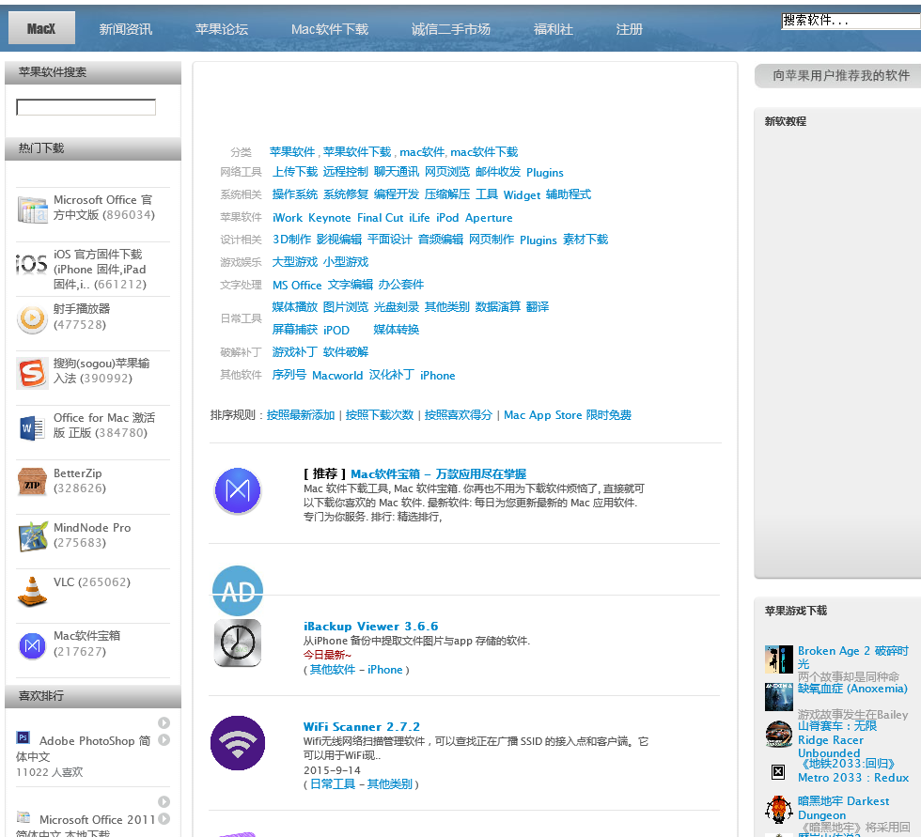Click the BetterZip box icon
921x837 pixels.
coord(32,482)
